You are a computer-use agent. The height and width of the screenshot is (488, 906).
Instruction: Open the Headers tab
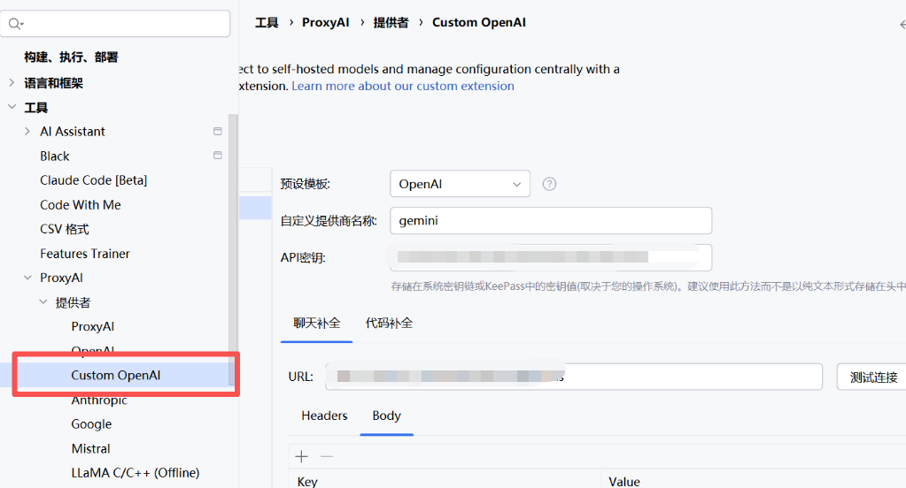pyautogui.click(x=324, y=416)
